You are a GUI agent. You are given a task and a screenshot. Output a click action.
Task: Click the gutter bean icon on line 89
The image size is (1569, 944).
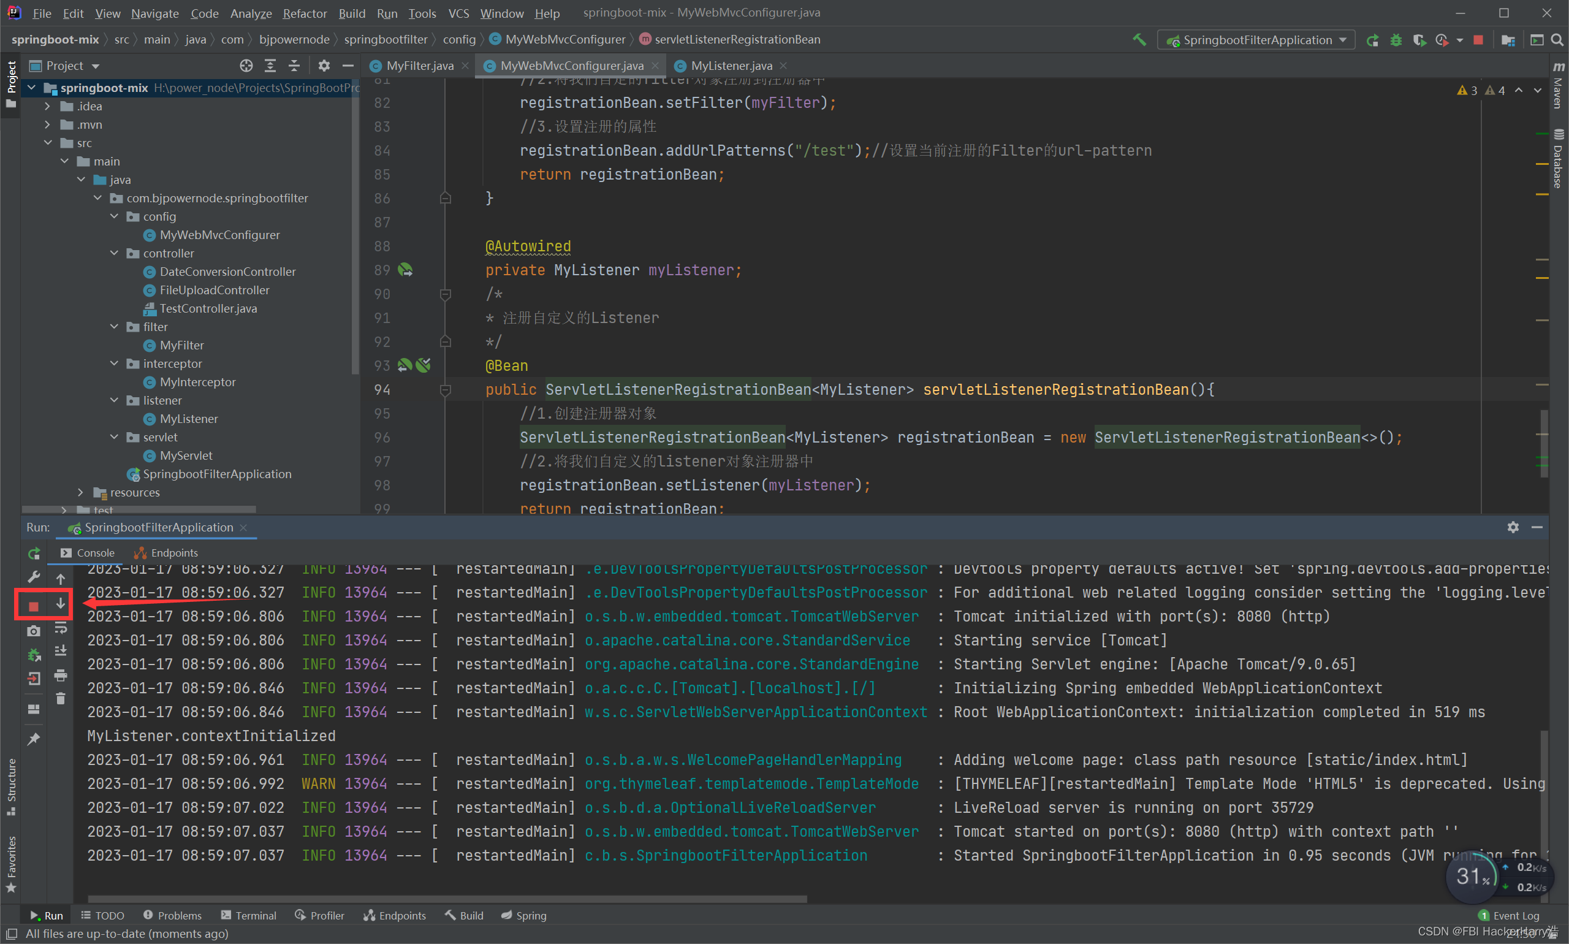405,270
